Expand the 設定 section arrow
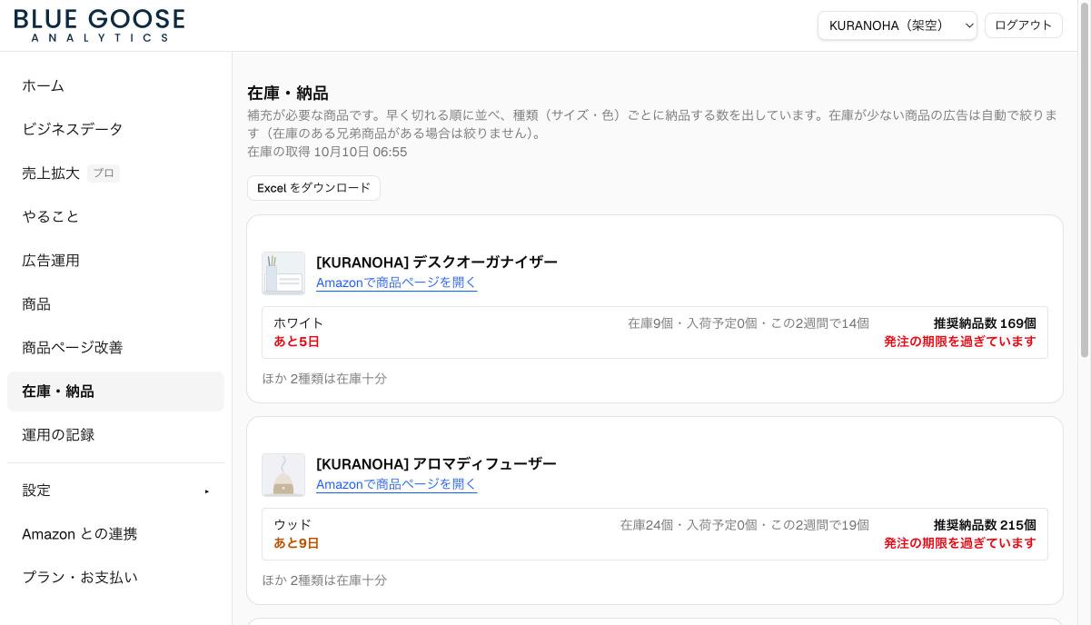Screen dimensions: 1091x625 [207, 491]
